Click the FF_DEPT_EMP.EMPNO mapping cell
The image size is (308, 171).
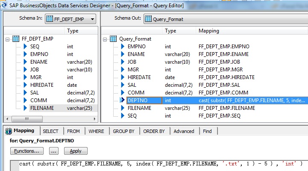(x=224, y=47)
